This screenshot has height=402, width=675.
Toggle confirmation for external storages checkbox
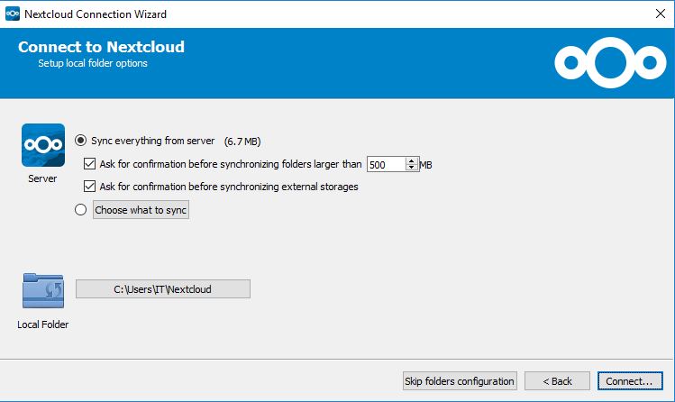pos(89,186)
